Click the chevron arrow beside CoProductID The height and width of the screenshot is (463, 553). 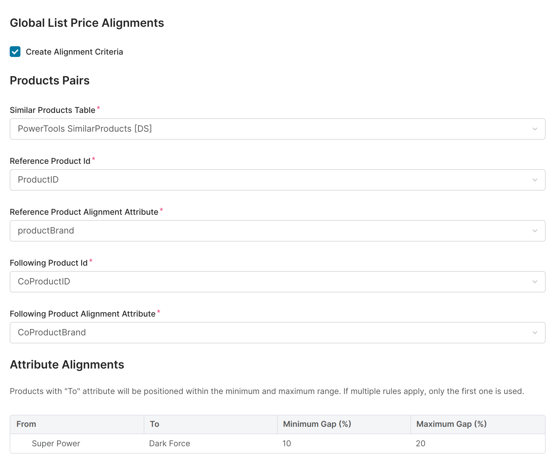point(535,282)
